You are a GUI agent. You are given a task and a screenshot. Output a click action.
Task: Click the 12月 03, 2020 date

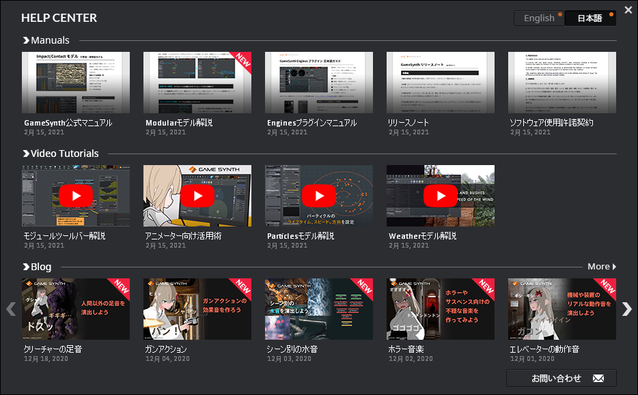[x=290, y=359]
